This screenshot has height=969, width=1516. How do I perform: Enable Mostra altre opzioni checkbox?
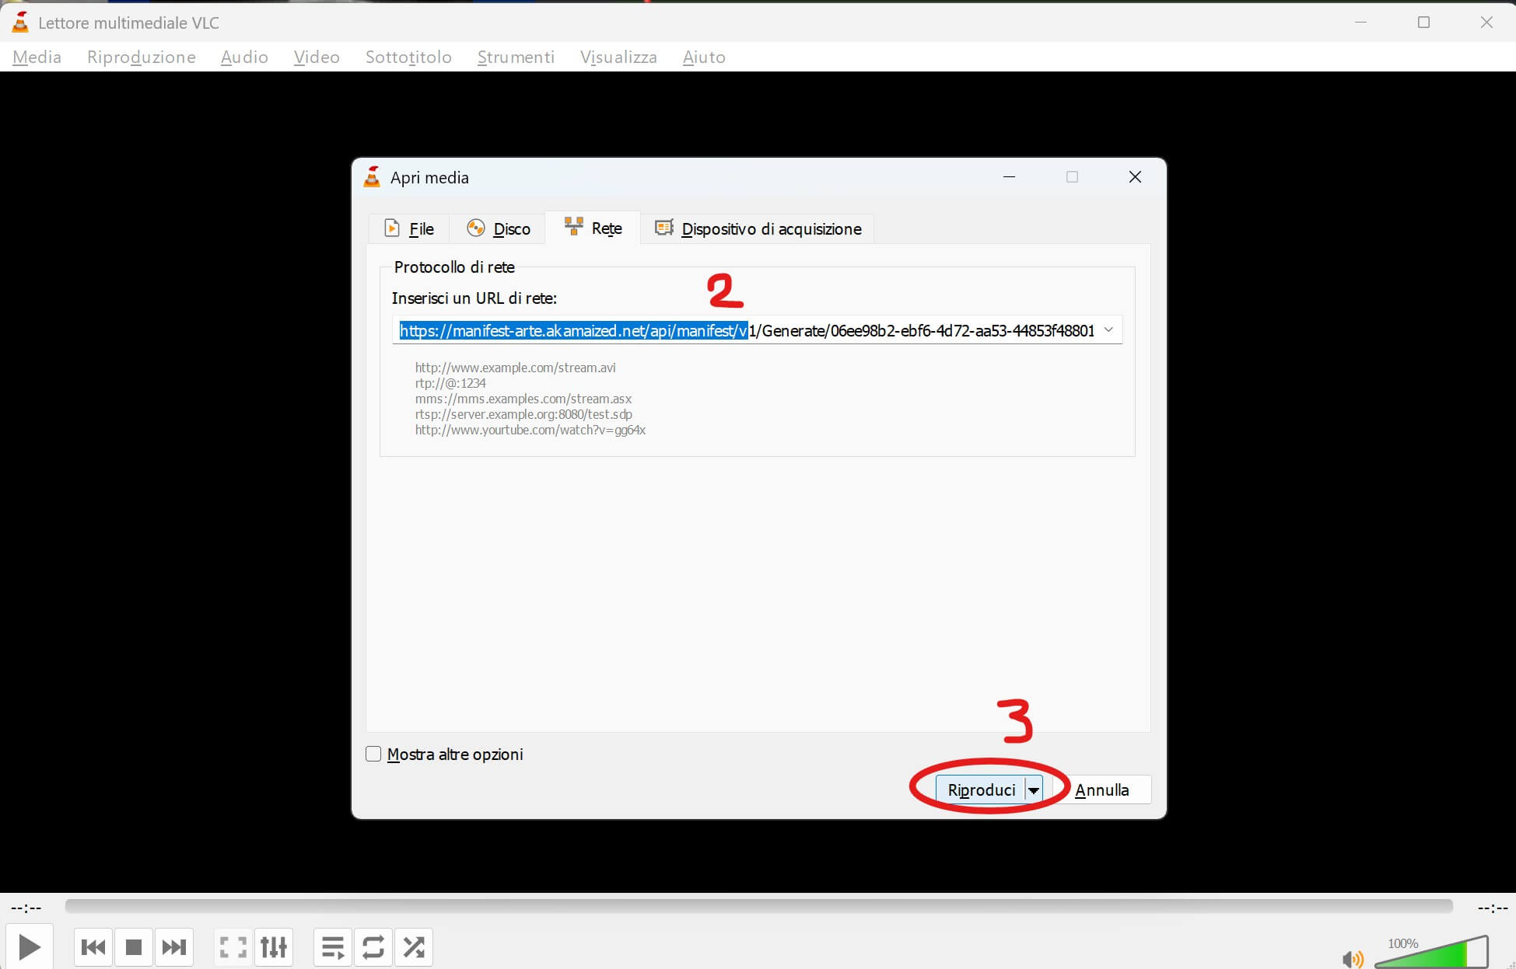[x=374, y=755]
